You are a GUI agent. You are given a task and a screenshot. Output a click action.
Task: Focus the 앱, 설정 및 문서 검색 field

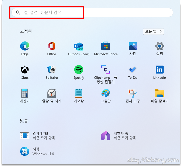[x=92, y=12]
